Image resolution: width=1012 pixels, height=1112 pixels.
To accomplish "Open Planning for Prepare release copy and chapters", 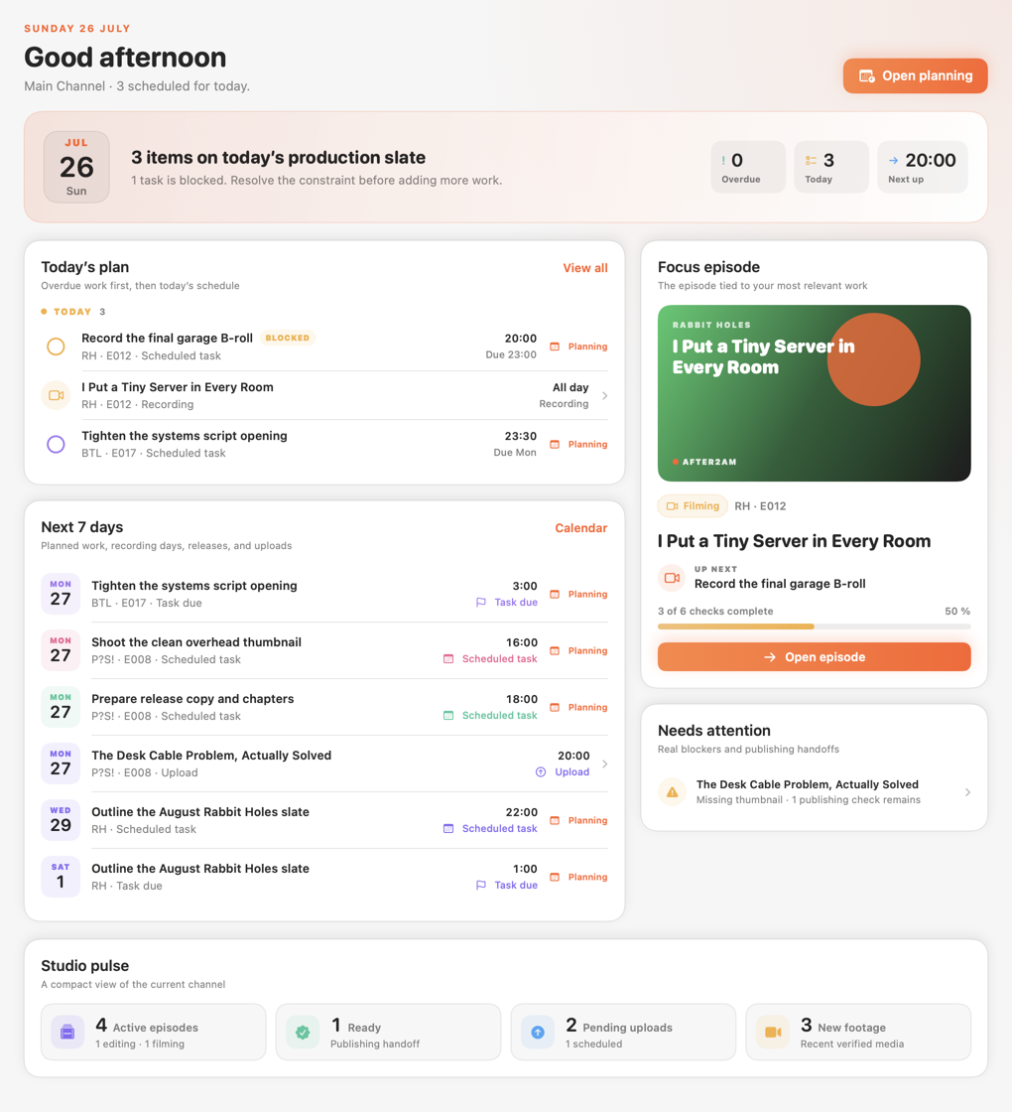I will pos(579,708).
